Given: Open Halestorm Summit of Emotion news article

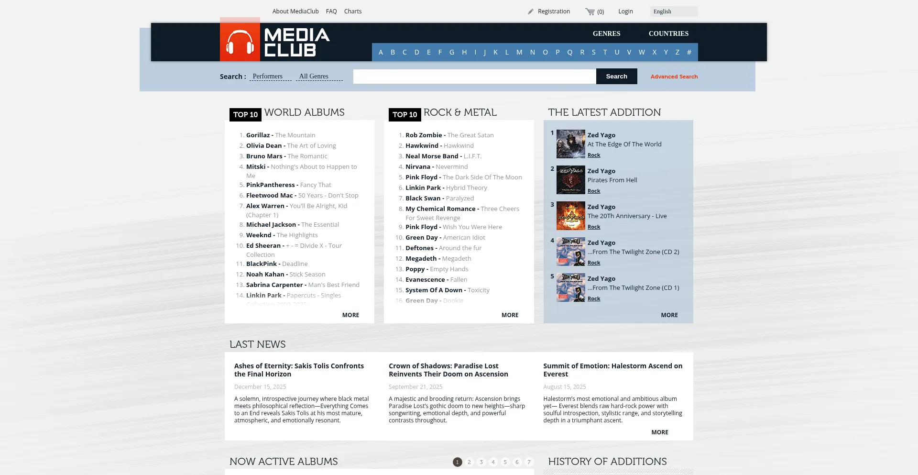Looking at the screenshot, I should coord(613,370).
